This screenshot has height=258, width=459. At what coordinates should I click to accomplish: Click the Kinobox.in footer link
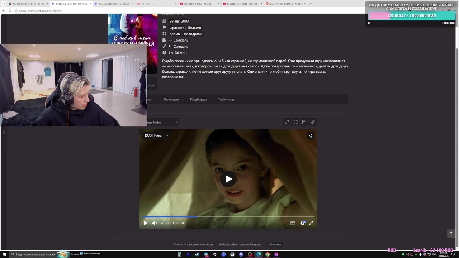tap(193, 244)
